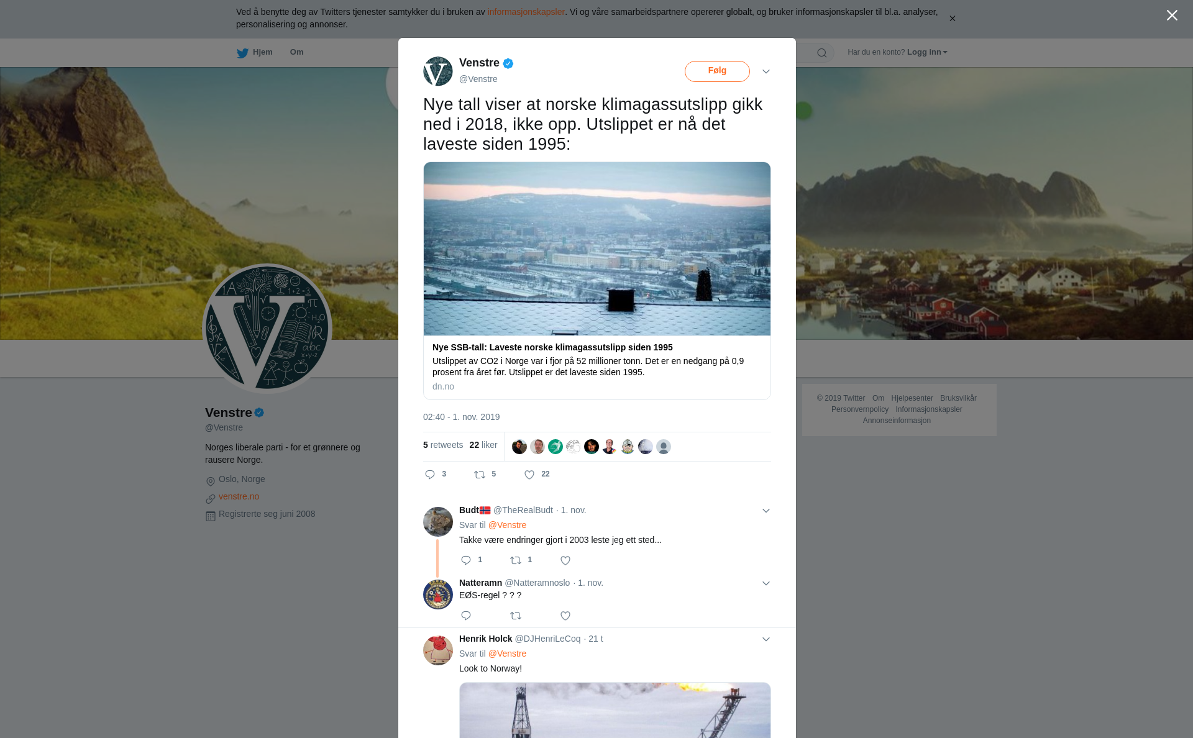Open the venstre.no website link
The width and height of the screenshot is (1193, 738).
pyautogui.click(x=239, y=496)
